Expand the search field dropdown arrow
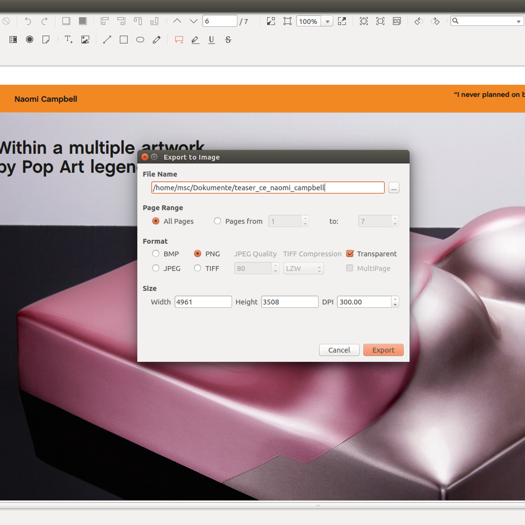Viewport: 525px width, 525px height. [518, 22]
